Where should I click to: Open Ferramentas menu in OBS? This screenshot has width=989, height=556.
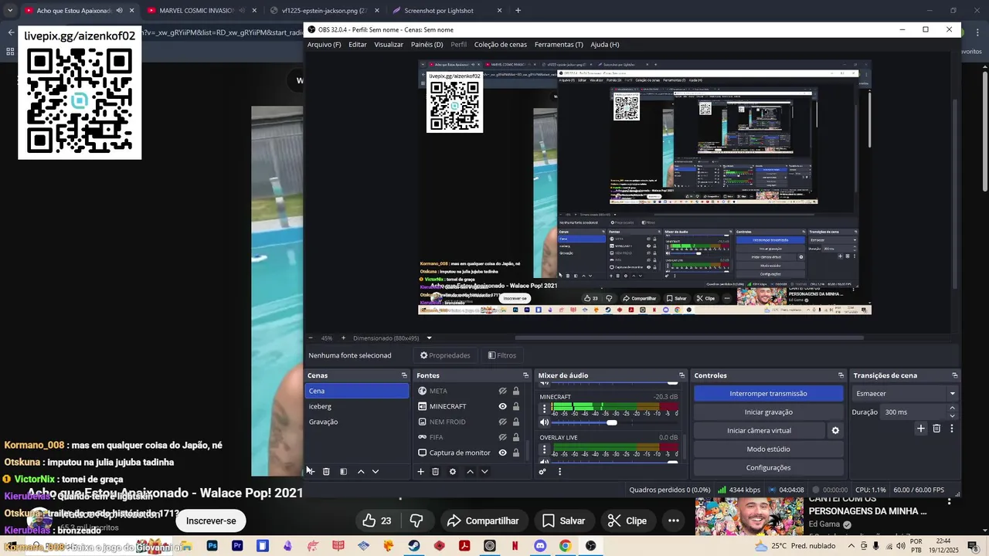click(x=559, y=45)
